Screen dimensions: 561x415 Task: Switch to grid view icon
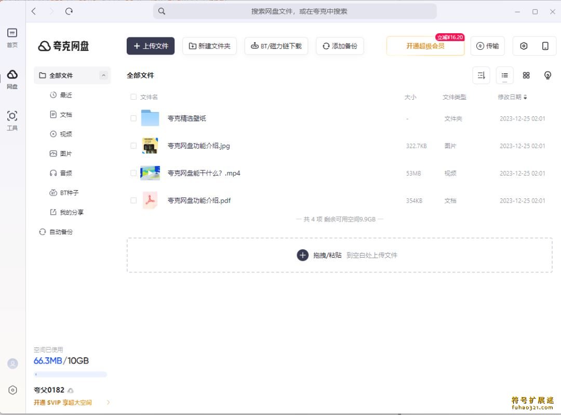(x=526, y=75)
